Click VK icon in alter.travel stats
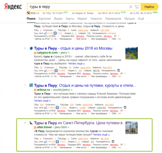 coord(57,142)
